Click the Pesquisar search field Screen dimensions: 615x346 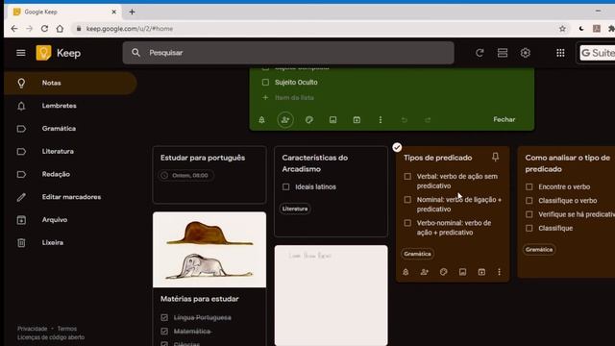point(288,53)
